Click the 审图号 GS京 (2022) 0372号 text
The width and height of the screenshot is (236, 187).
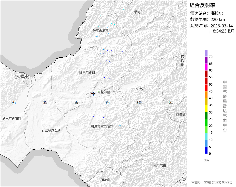coord(212,182)
